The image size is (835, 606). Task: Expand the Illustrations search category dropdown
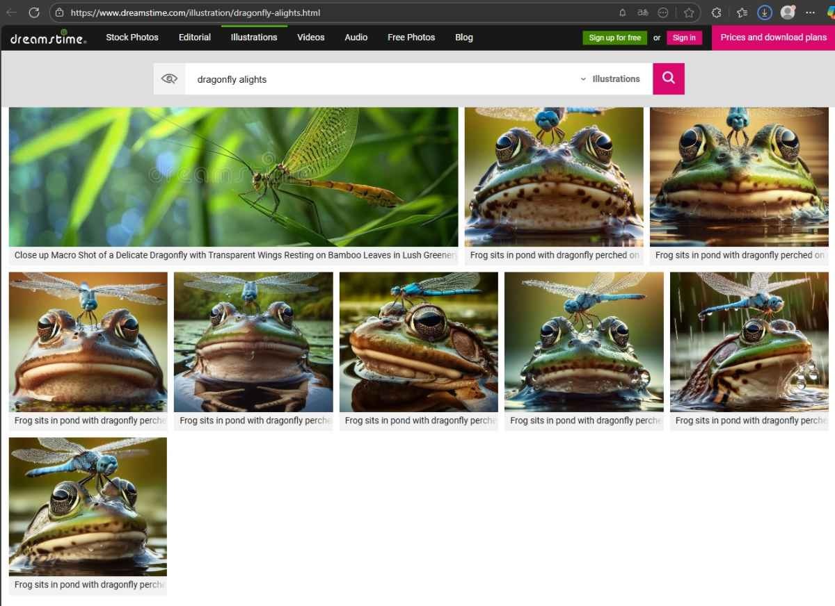point(610,79)
